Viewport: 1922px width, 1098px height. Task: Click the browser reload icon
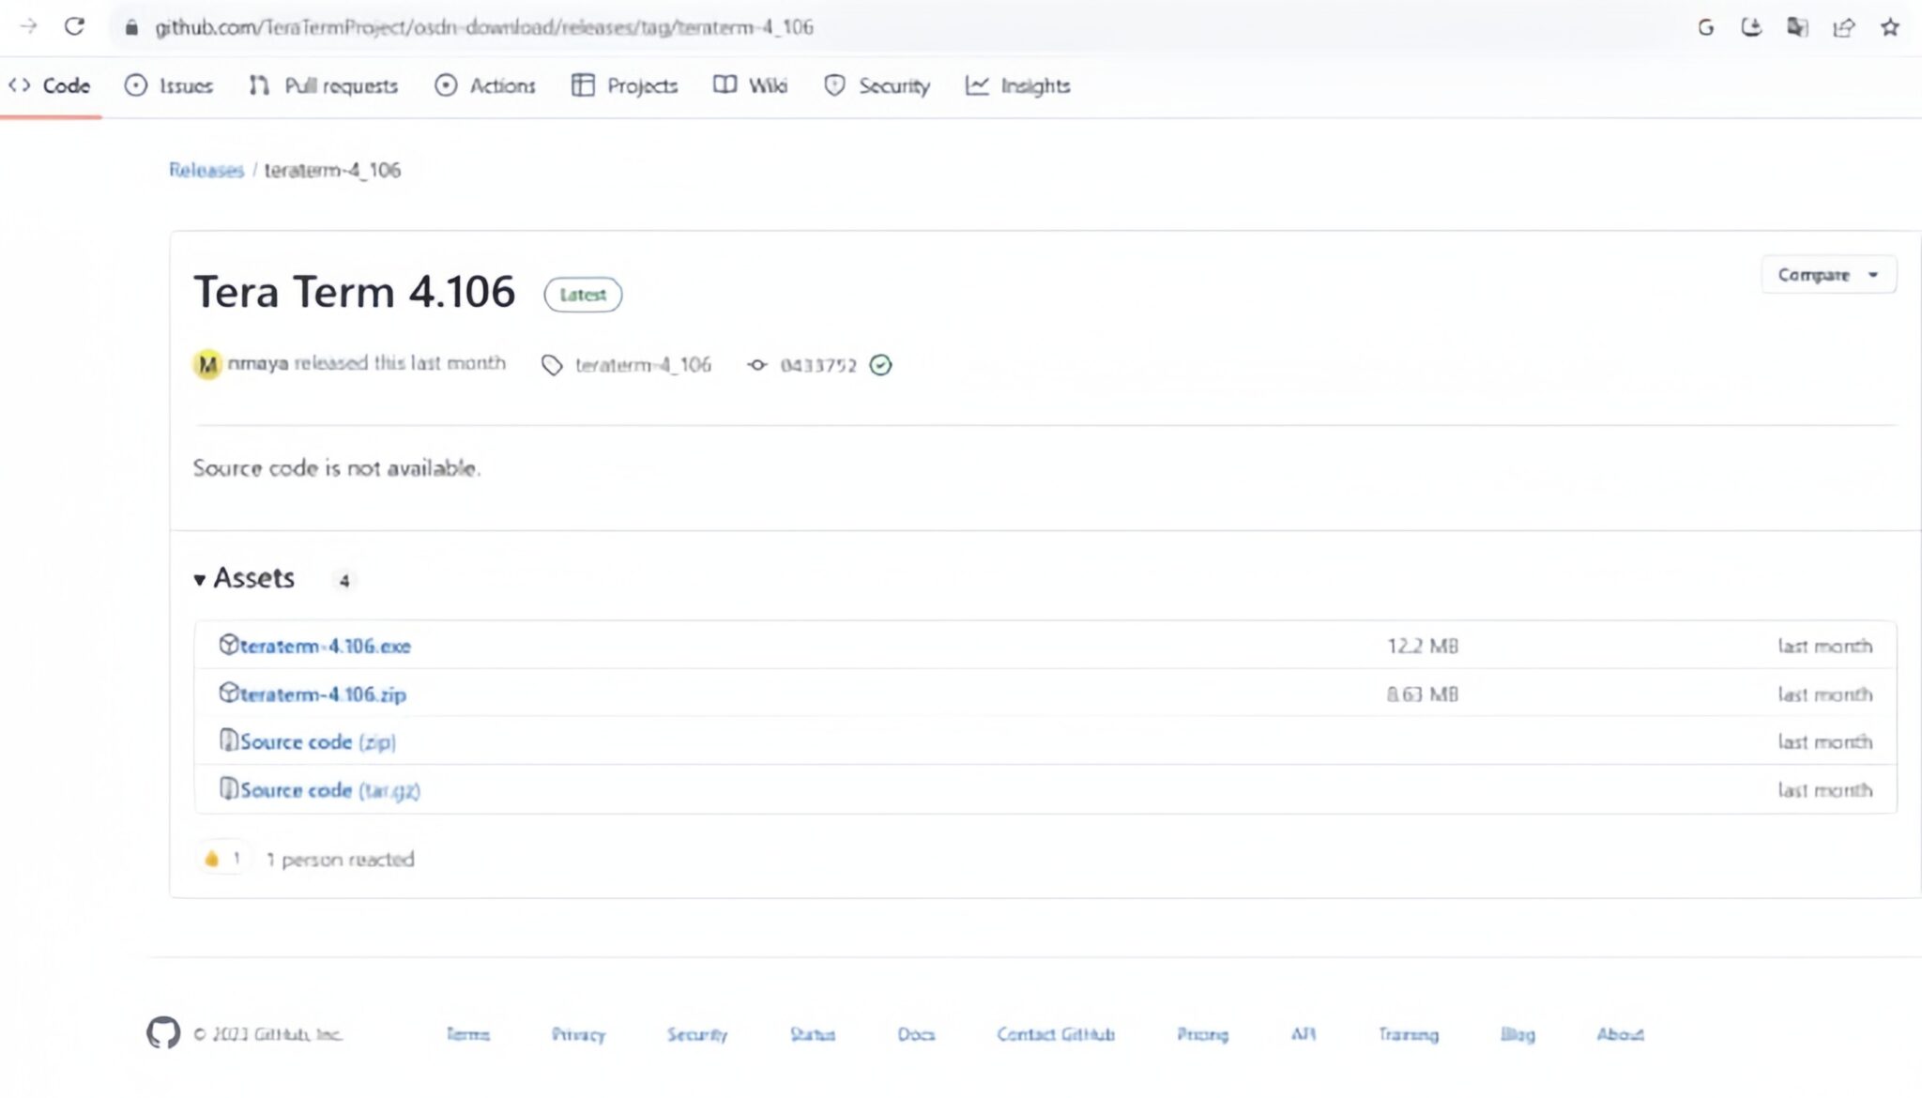(74, 26)
